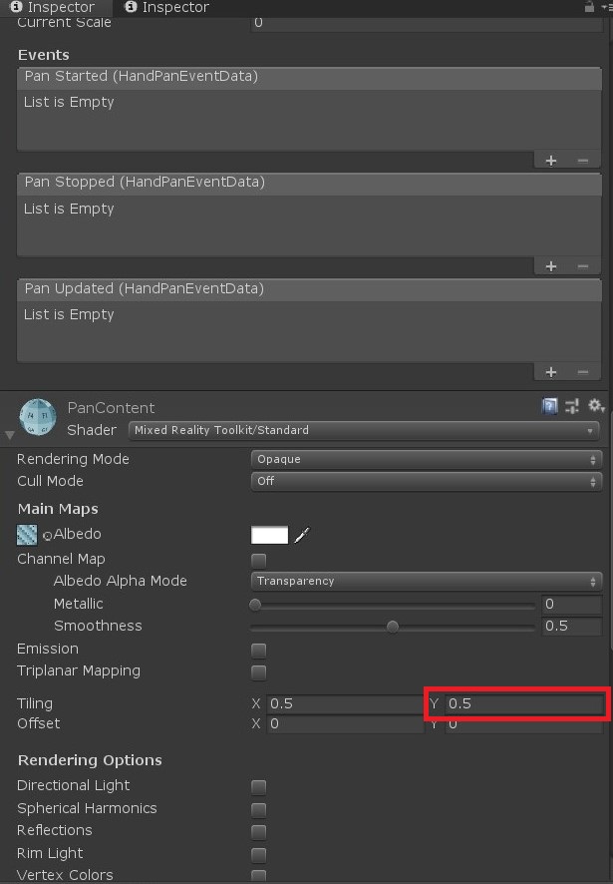Enable the Spherical Harmonics checkbox

[x=258, y=809]
